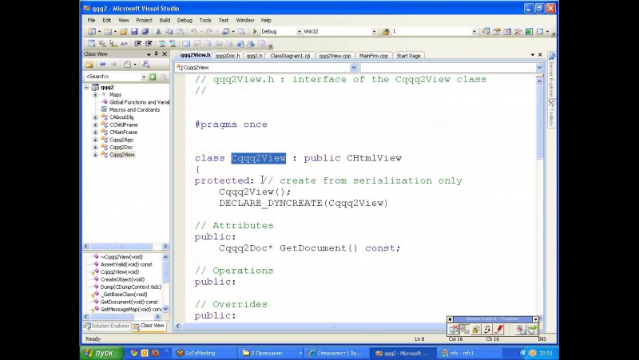Click the green search go button
The image size is (639, 360).
153,77
